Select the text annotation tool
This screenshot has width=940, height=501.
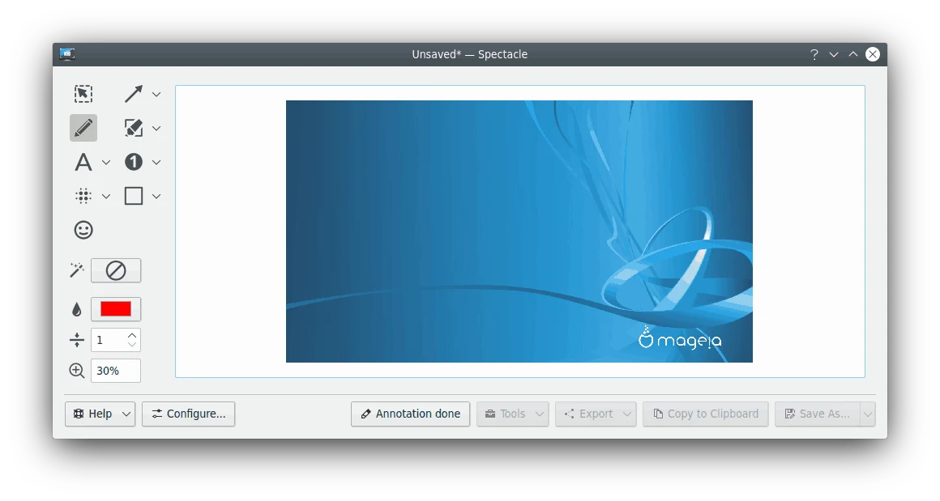point(83,162)
